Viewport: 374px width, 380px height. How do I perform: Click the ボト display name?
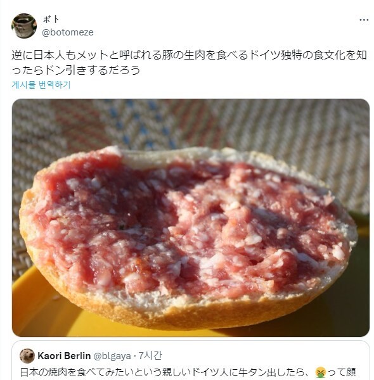point(51,20)
